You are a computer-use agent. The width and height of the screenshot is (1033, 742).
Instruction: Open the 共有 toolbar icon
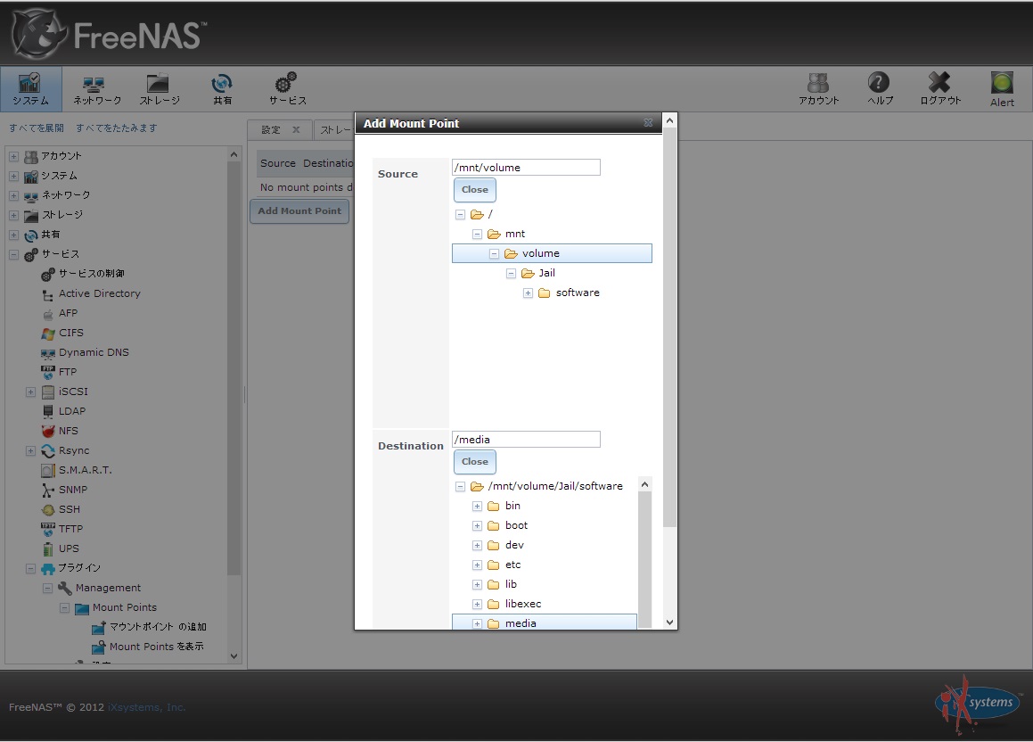pos(222,89)
